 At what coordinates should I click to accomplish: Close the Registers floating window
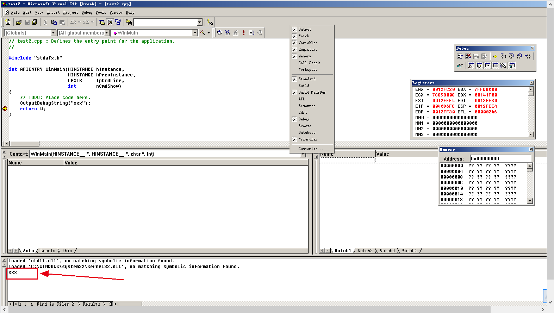(x=532, y=83)
